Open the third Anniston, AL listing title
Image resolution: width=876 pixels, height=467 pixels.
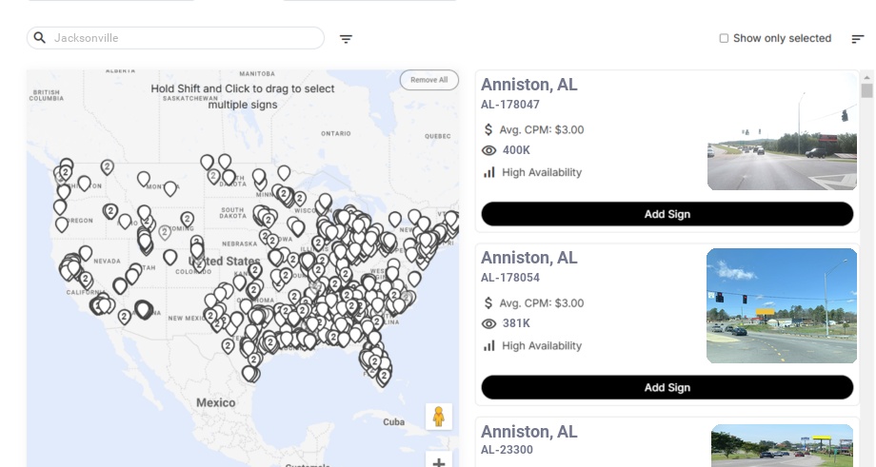(x=529, y=432)
